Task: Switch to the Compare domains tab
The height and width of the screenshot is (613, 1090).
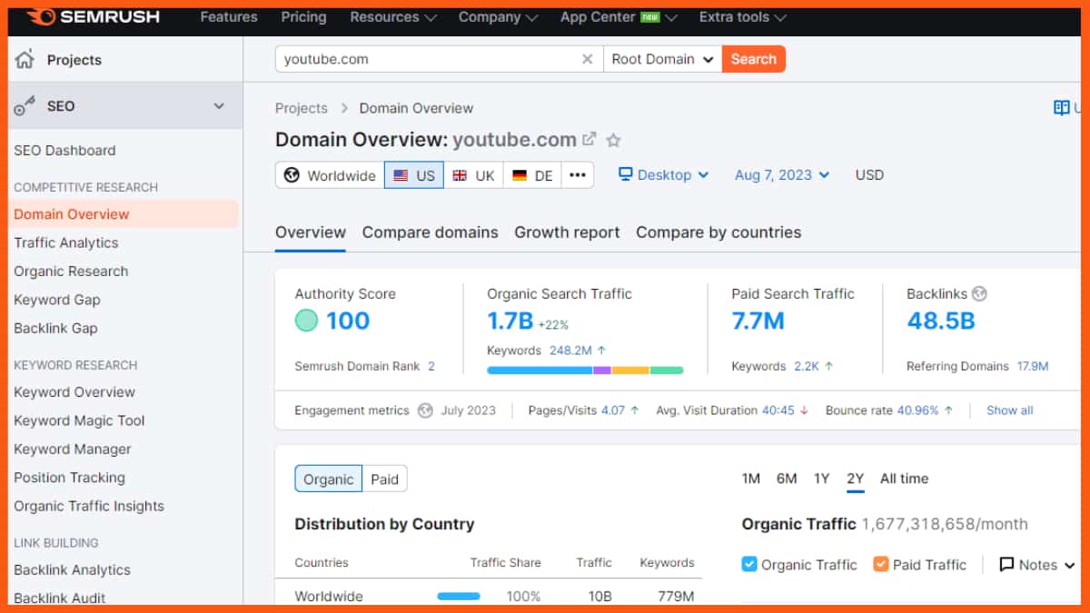Action: [x=430, y=232]
